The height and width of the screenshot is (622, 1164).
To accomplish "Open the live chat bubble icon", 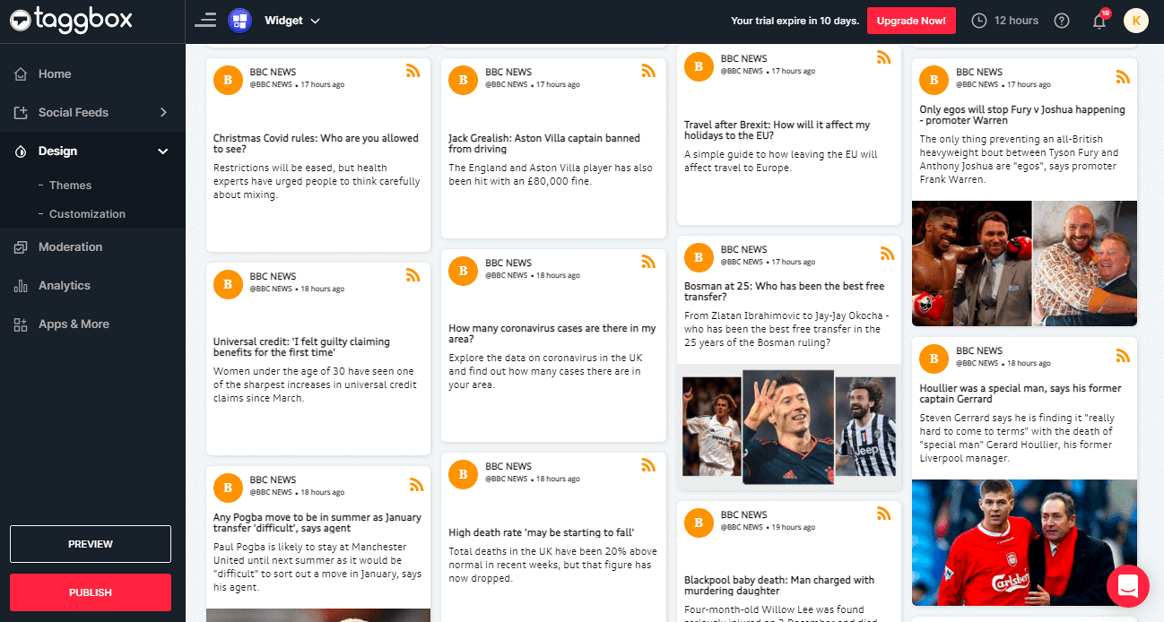I will coord(1127,586).
